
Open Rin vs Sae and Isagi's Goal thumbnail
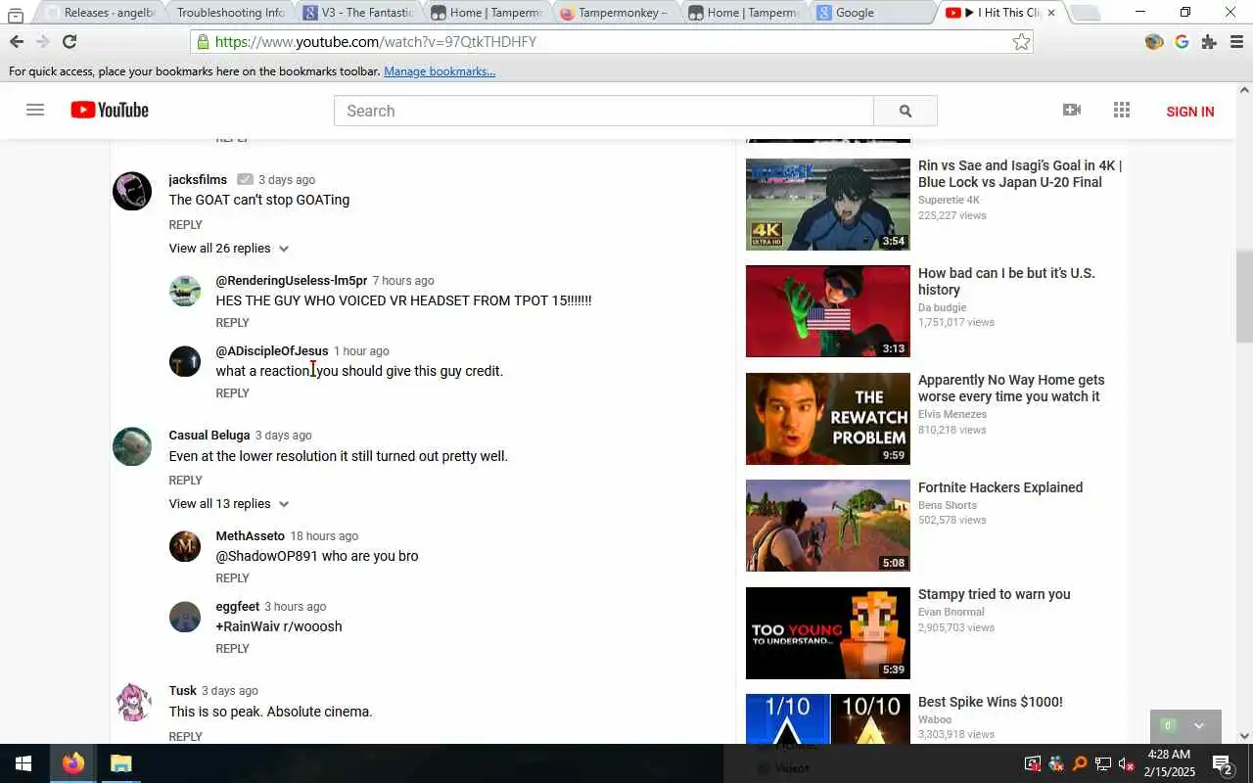click(x=828, y=205)
